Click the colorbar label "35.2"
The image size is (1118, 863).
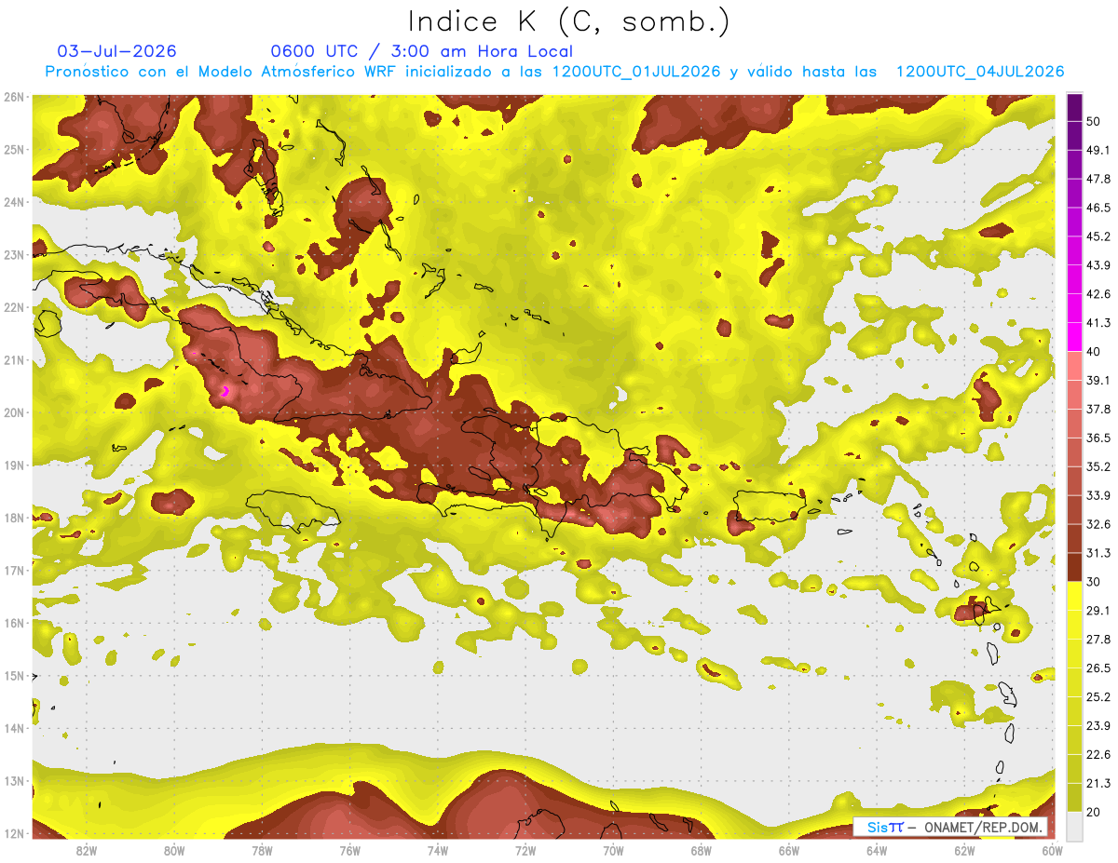click(x=1098, y=466)
